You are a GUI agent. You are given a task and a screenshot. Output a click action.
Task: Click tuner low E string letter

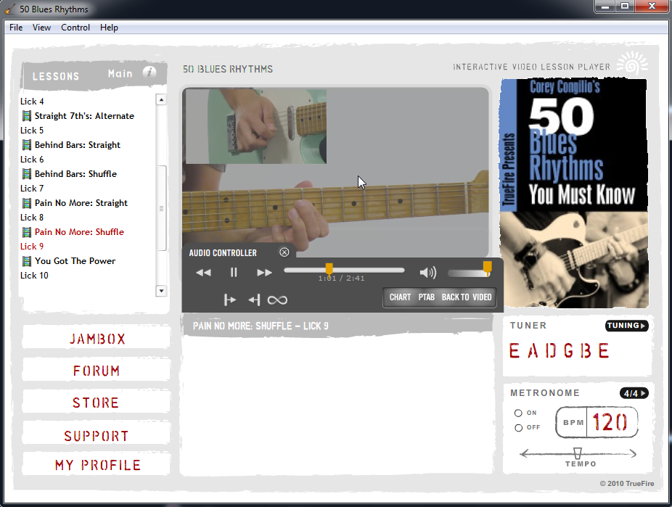pos(515,351)
